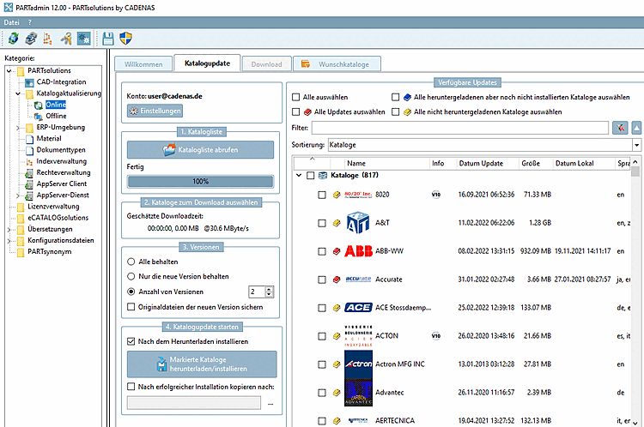Click the CAD-Integration tree icon
This screenshot has width=644, height=427.
coord(29,82)
